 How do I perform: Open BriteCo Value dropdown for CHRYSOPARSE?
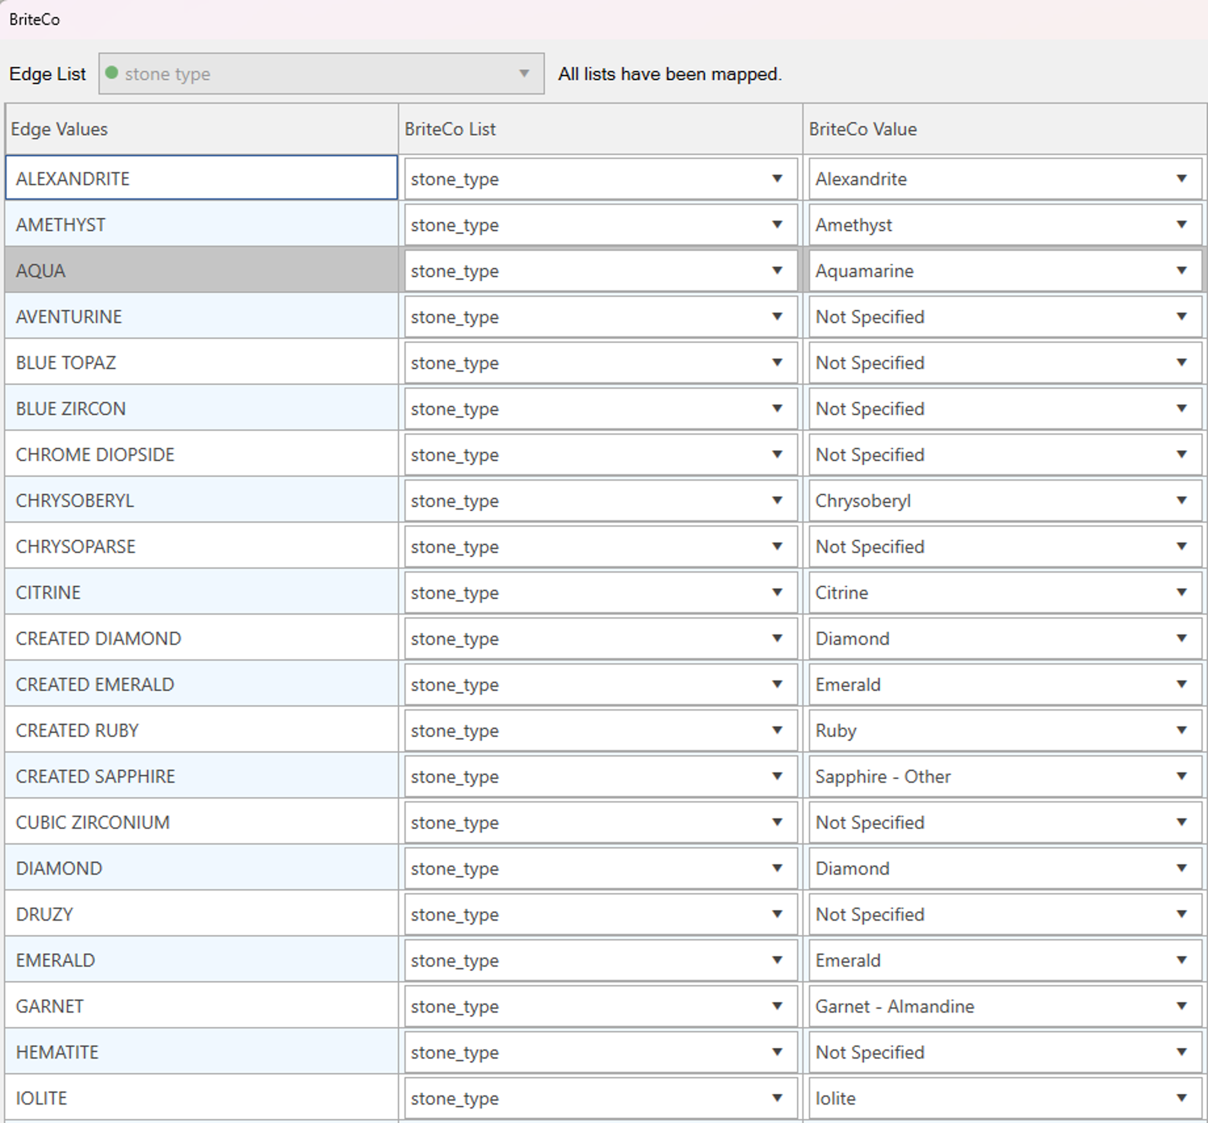coord(1181,546)
